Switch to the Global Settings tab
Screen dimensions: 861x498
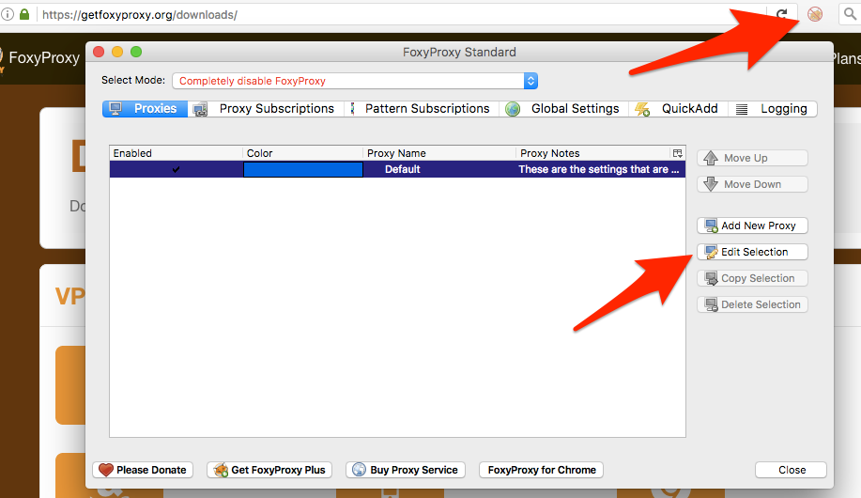563,109
